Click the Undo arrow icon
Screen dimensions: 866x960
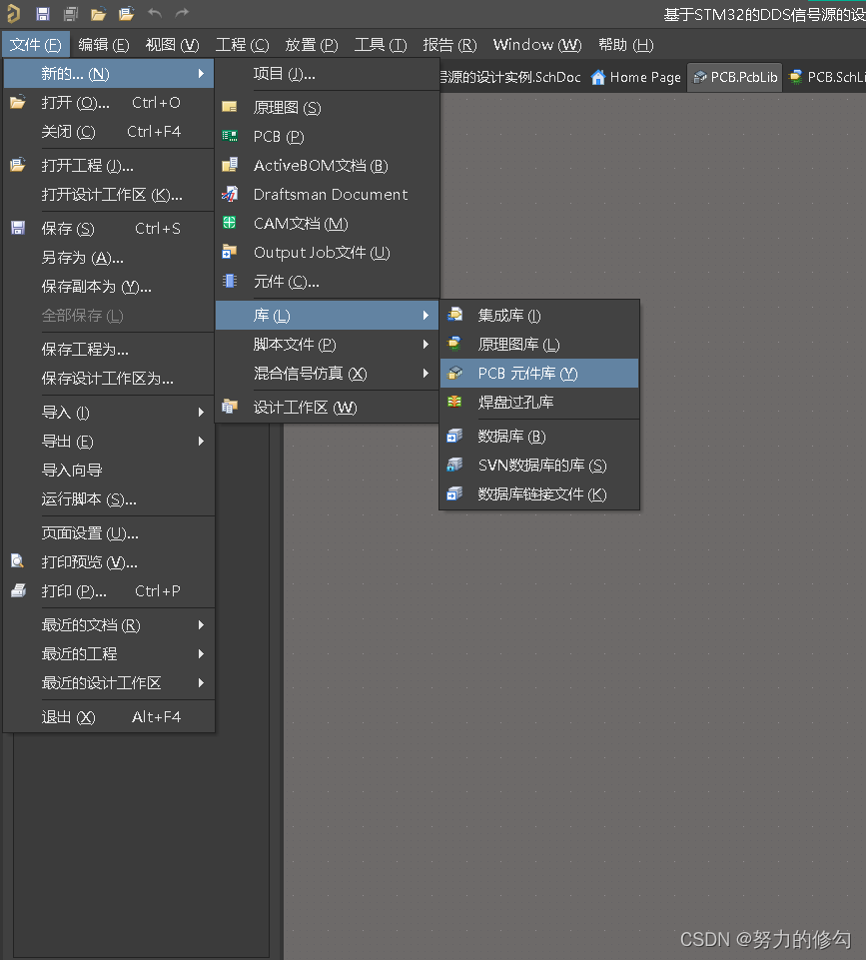pos(155,13)
